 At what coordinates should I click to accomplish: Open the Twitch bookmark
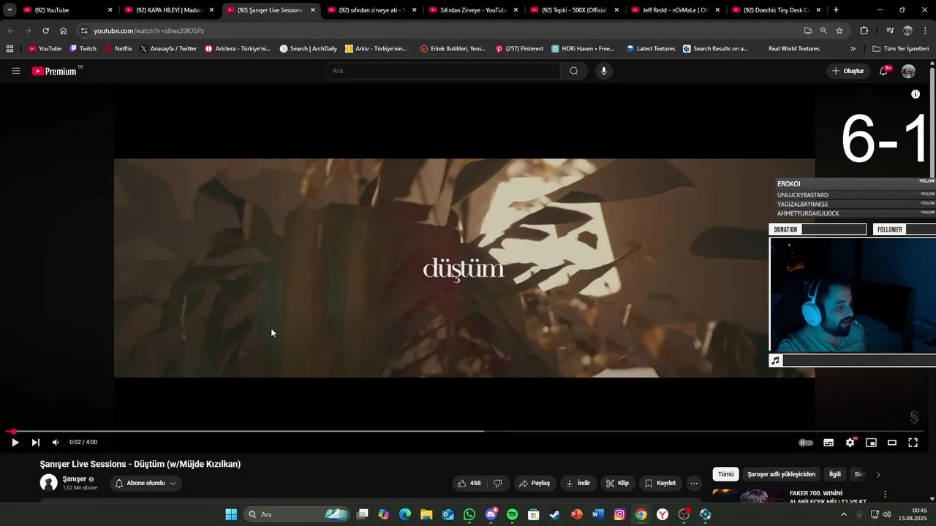click(83, 49)
